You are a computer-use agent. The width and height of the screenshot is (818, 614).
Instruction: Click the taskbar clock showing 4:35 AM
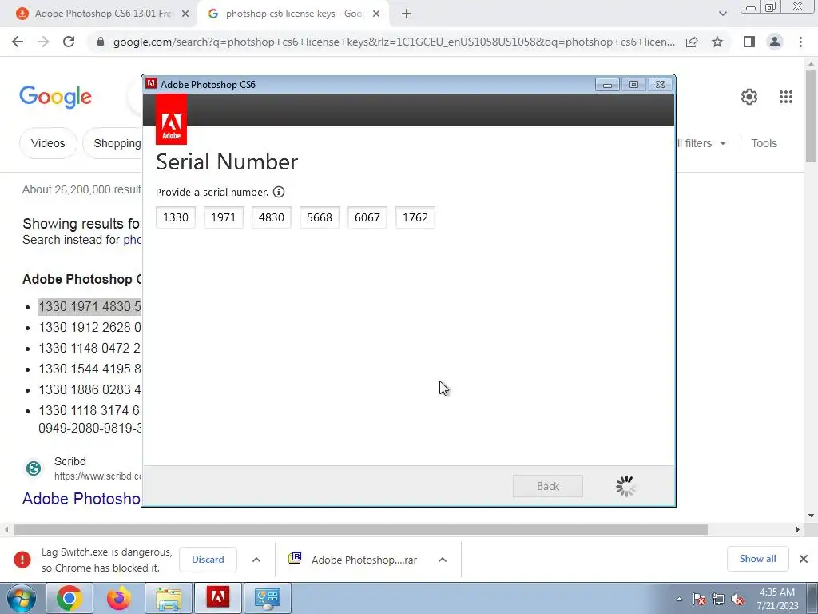(777, 599)
